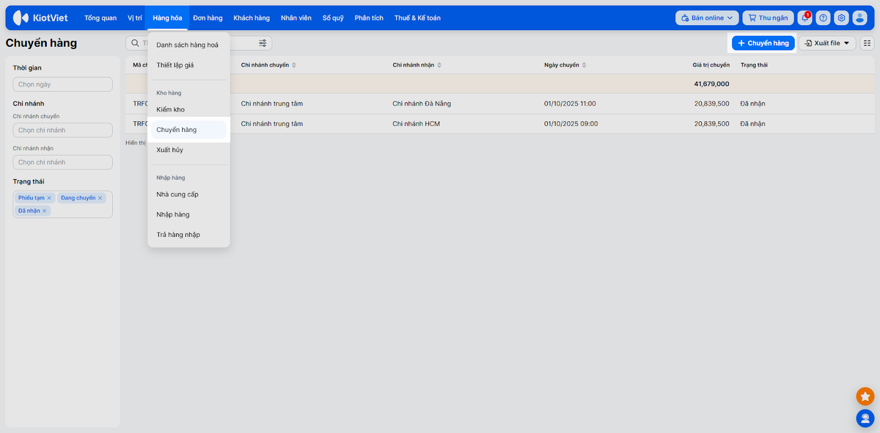Image resolution: width=880 pixels, height=433 pixels.
Task: Open the Thu ngân cashier button
Action: (768, 18)
